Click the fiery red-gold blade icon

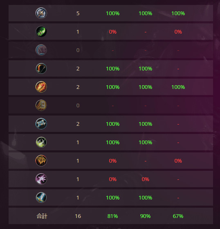41,87
